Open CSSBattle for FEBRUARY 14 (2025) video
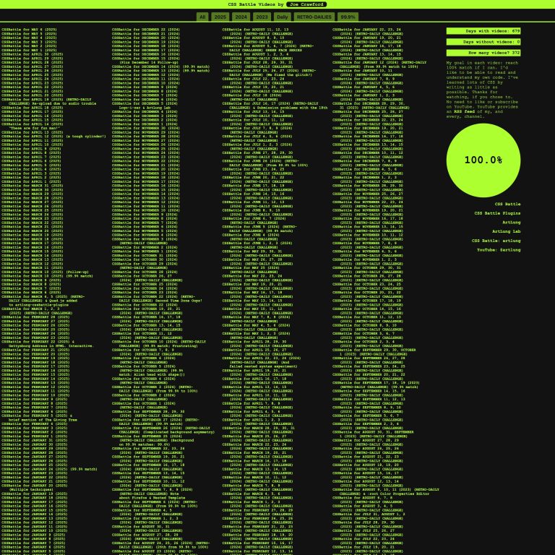The image size is (555, 555). click(x=35, y=379)
